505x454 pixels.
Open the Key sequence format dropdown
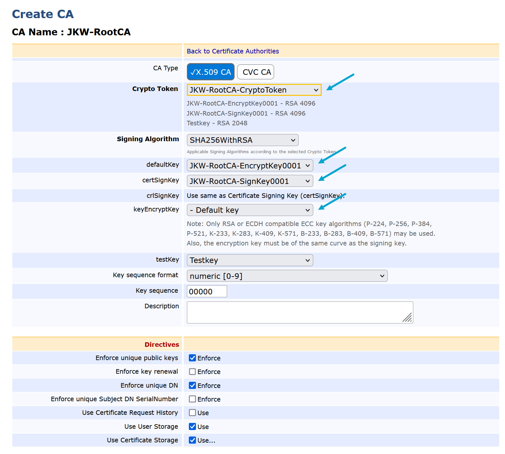pos(287,276)
